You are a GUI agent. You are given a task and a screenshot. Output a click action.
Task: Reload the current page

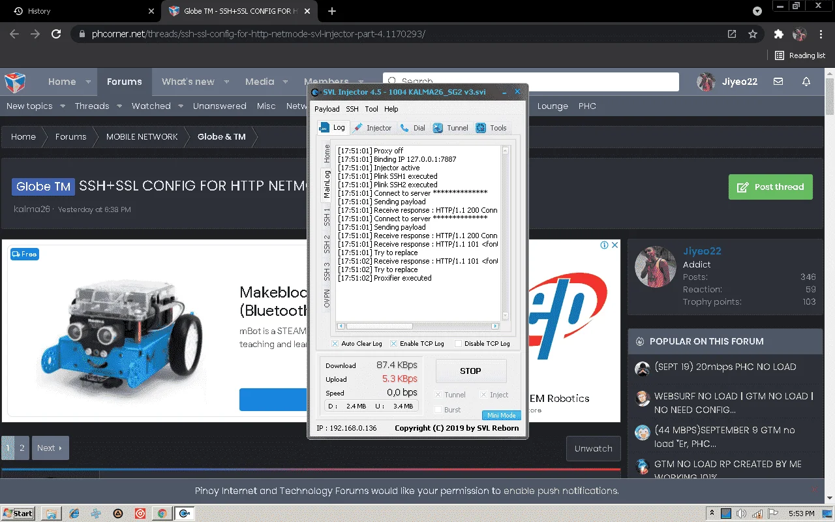click(56, 34)
